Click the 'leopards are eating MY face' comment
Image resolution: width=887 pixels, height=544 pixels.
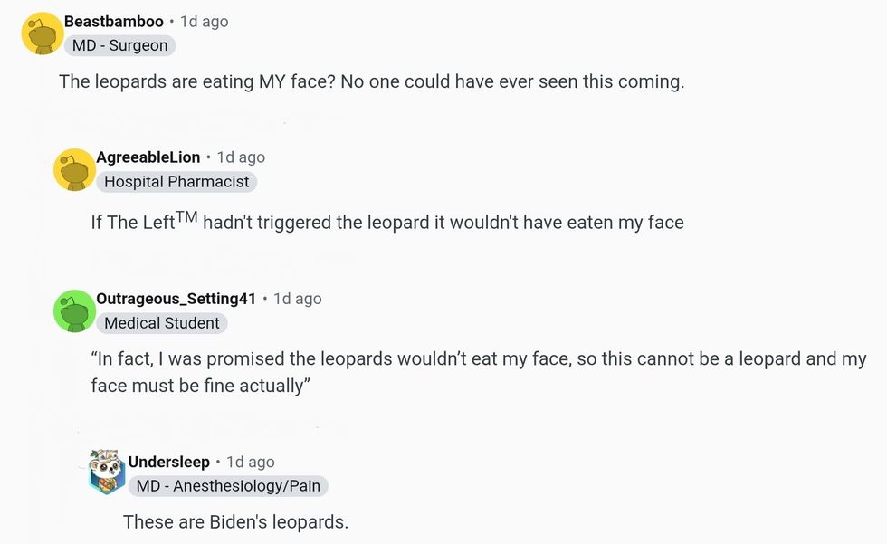(x=371, y=81)
